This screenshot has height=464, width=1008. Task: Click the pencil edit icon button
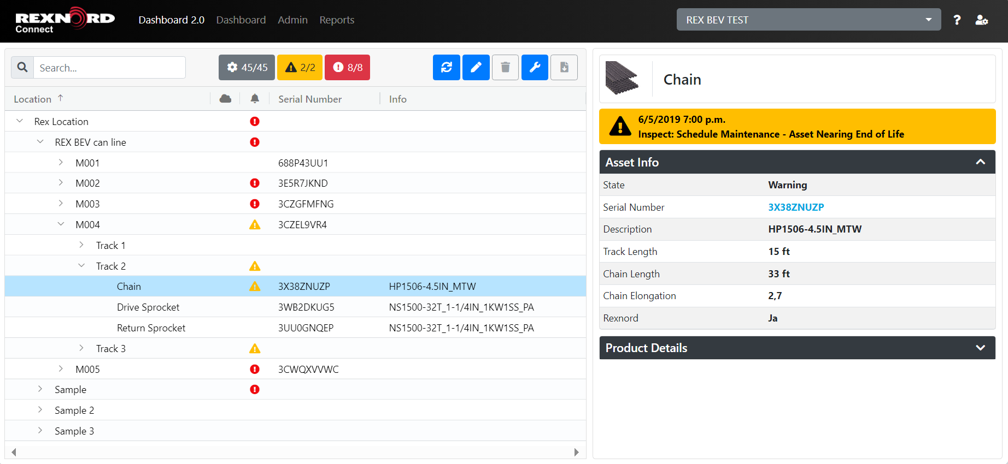pos(476,67)
